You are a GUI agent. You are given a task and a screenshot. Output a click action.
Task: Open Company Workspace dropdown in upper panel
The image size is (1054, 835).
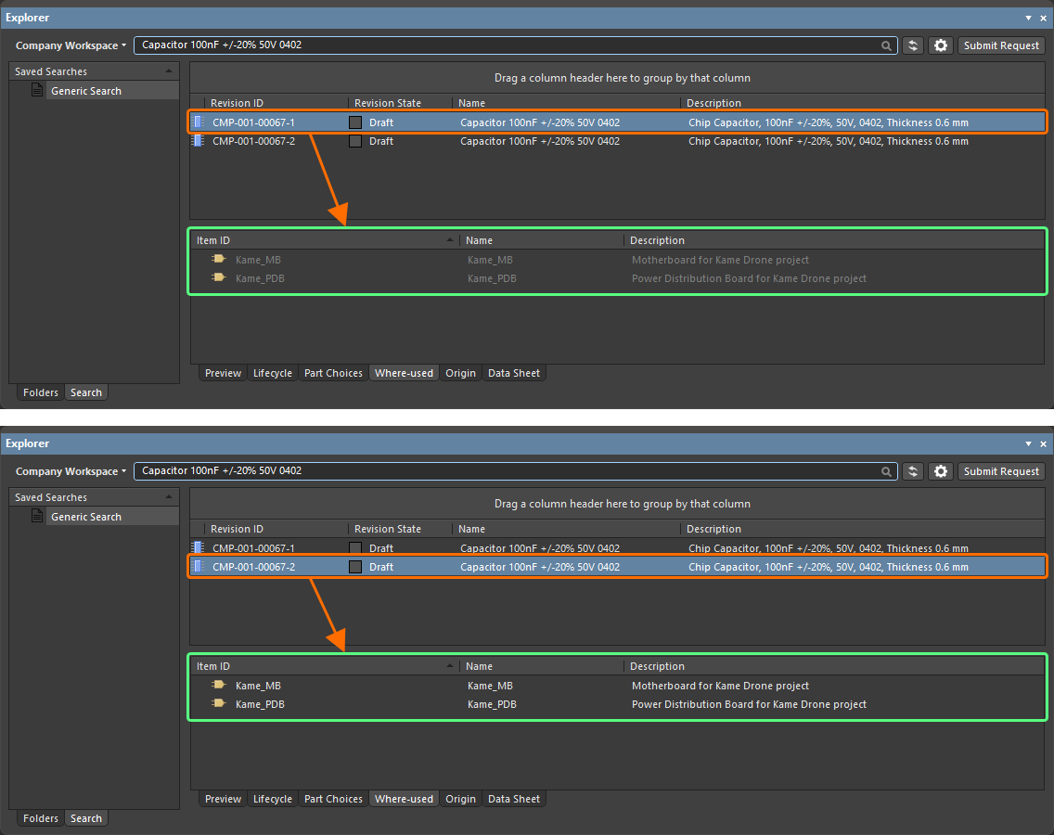pos(71,45)
